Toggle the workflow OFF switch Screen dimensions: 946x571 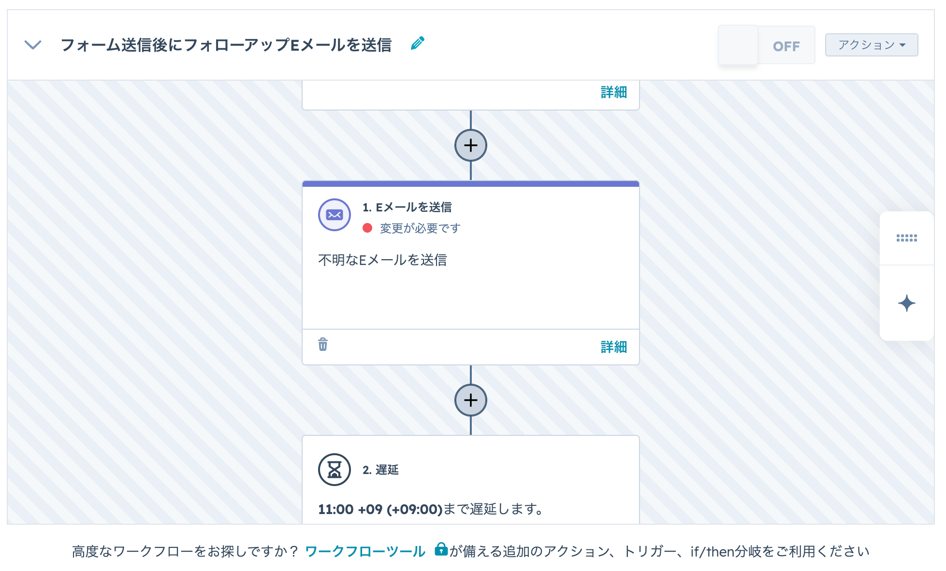(x=767, y=45)
